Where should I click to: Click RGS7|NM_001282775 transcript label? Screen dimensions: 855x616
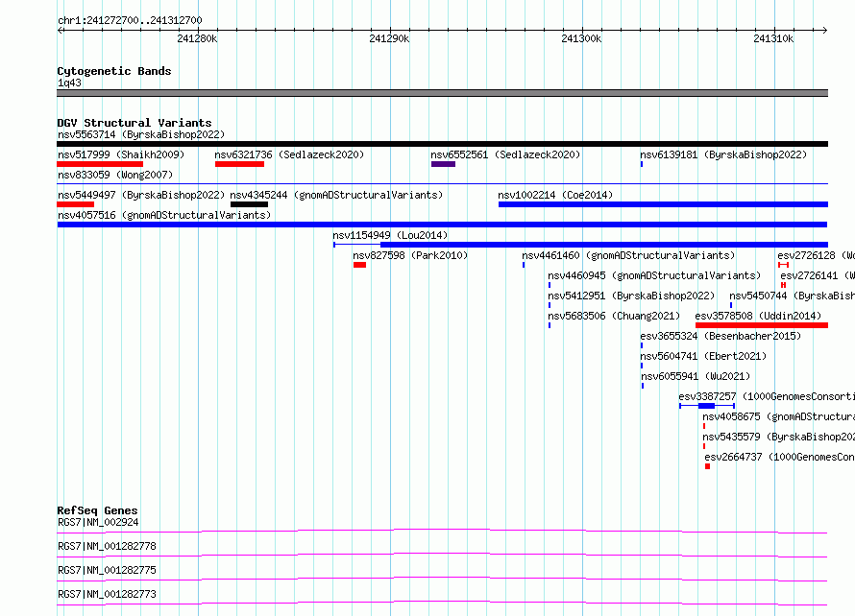(x=107, y=570)
